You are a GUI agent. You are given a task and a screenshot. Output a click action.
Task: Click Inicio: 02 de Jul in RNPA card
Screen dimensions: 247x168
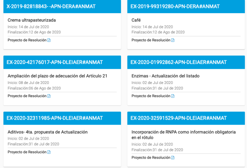pos(152,144)
